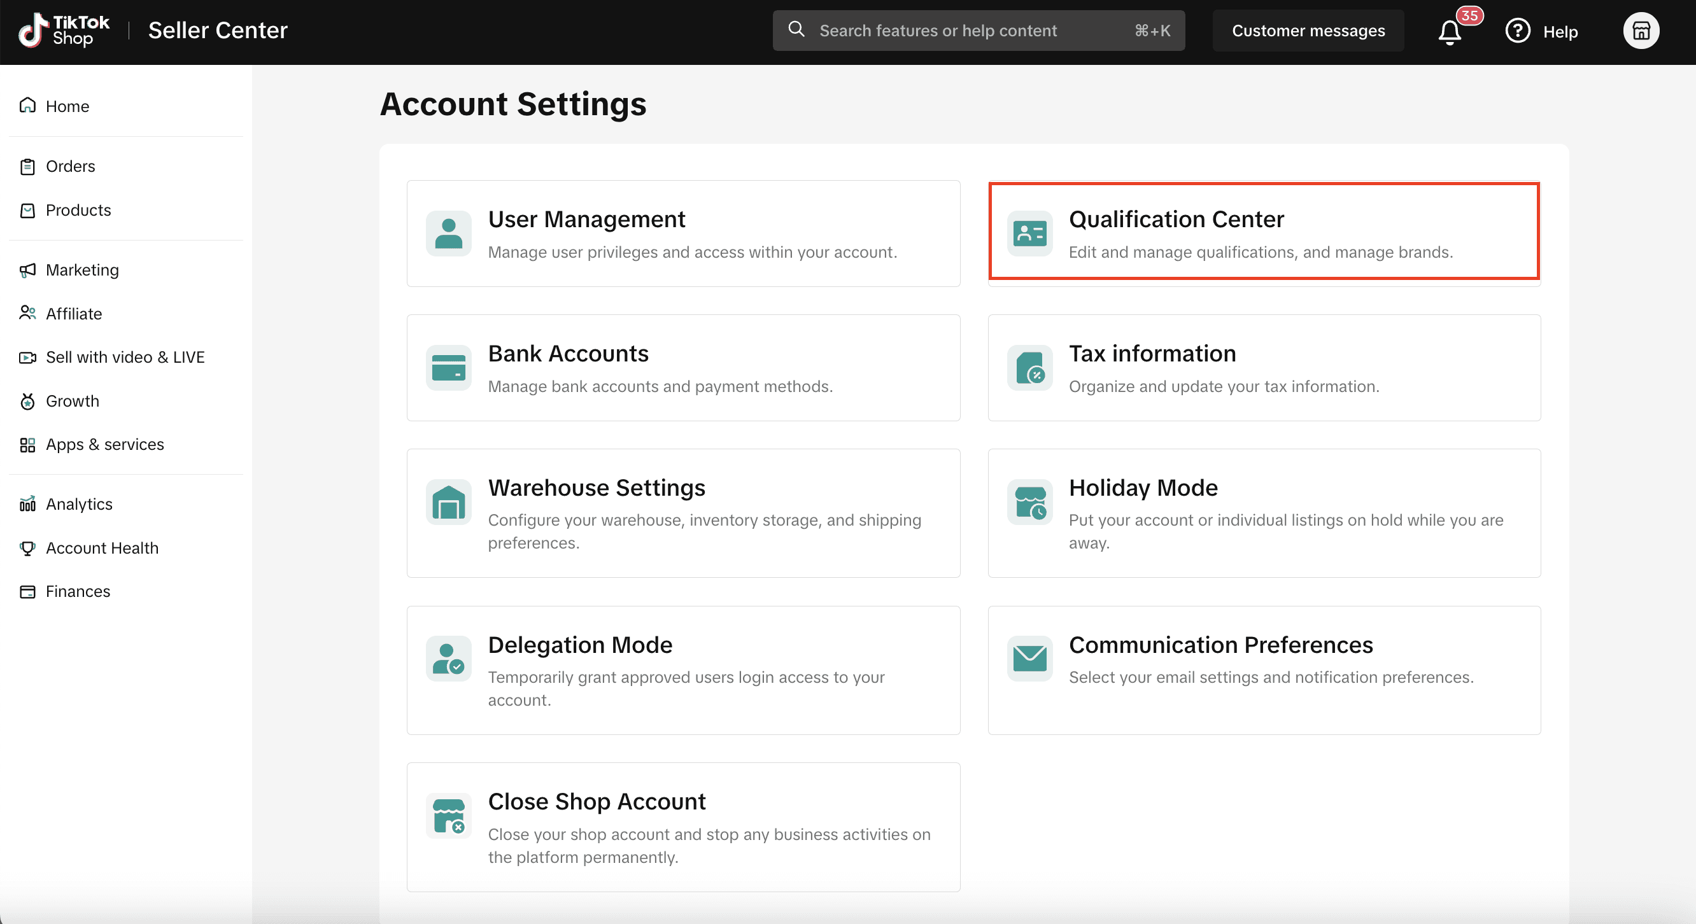Click the Help question mark icon
1696x924 pixels.
tap(1518, 31)
